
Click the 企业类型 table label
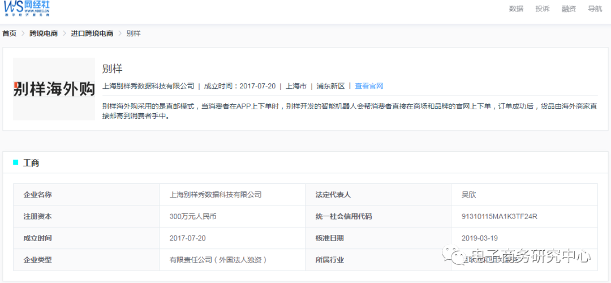pyautogui.click(x=37, y=260)
